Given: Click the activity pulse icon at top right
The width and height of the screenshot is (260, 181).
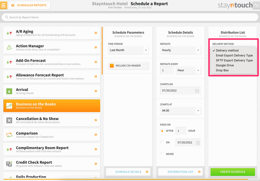Looking at the screenshot, I should coord(256,5).
